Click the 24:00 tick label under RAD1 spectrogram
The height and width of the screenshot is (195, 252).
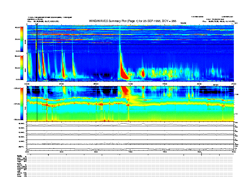(x=234, y=84)
